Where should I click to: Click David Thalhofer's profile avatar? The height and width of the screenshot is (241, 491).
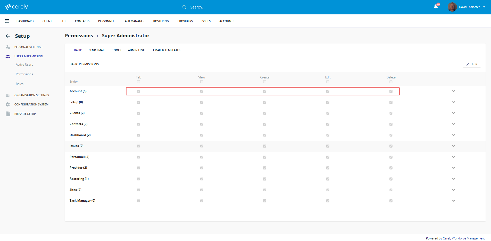[x=452, y=7]
